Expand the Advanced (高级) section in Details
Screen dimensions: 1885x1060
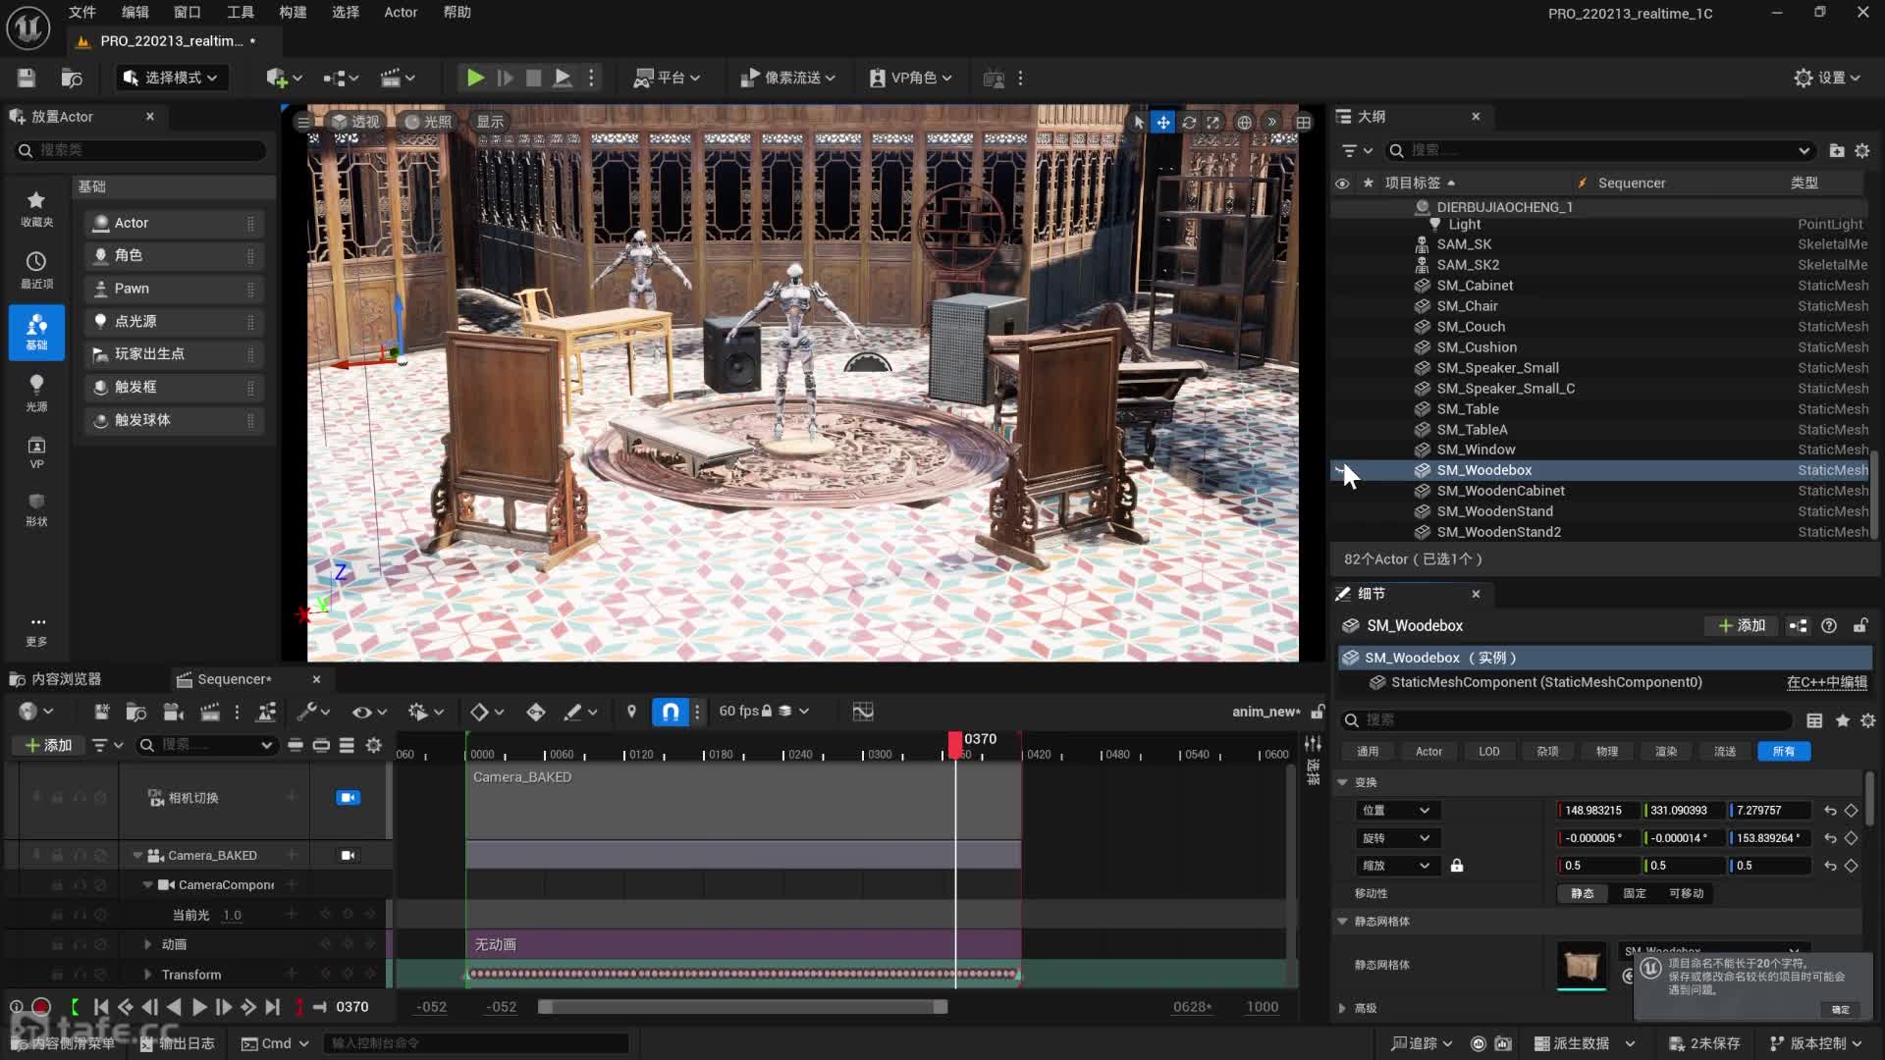(1342, 1008)
